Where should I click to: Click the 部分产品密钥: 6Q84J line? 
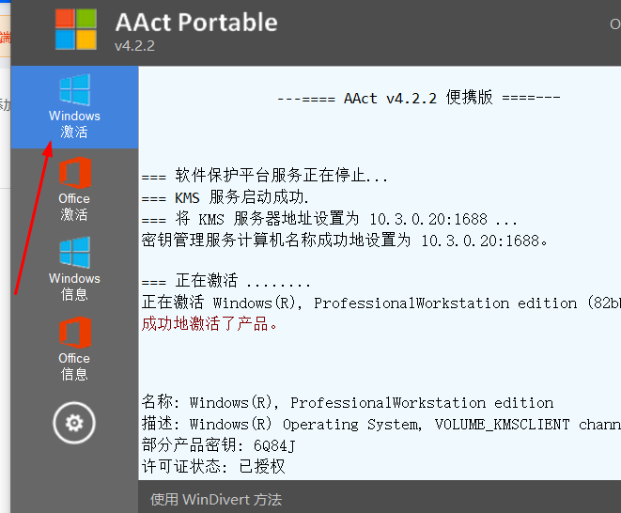tap(219, 444)
